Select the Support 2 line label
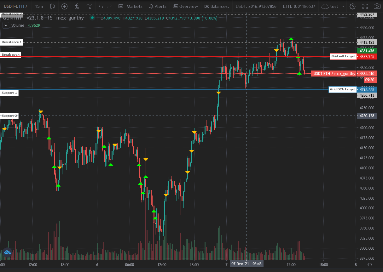This screenshot has width=383, height=272. tap(9, 116)
